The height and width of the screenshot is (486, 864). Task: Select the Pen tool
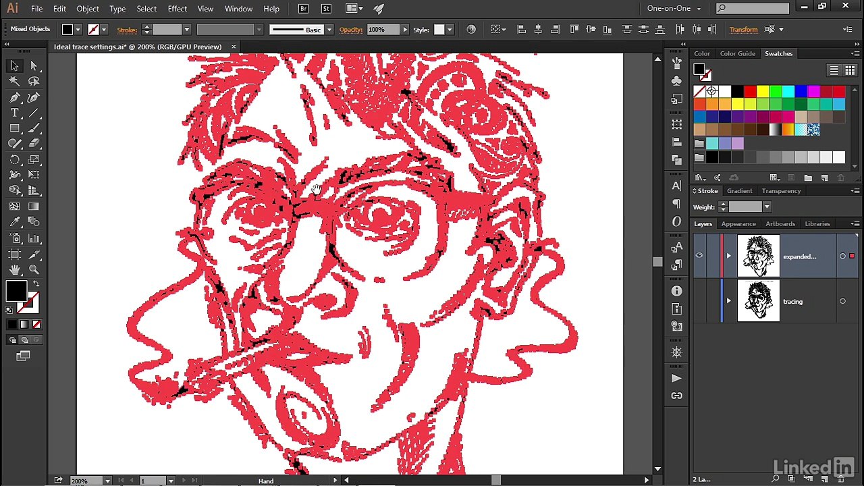point(14,97)
